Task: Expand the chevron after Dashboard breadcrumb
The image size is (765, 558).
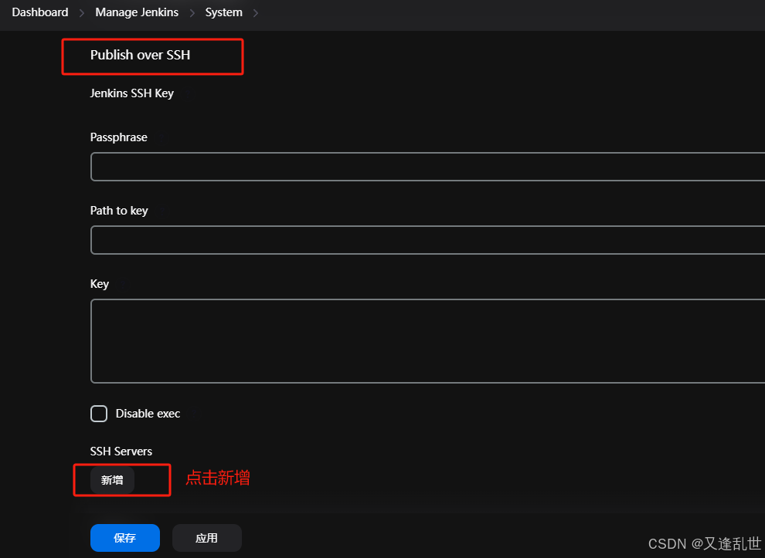Action: 82,13
